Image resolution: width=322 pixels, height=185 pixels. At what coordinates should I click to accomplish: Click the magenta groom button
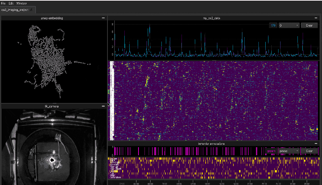click(x=271, y=151)
